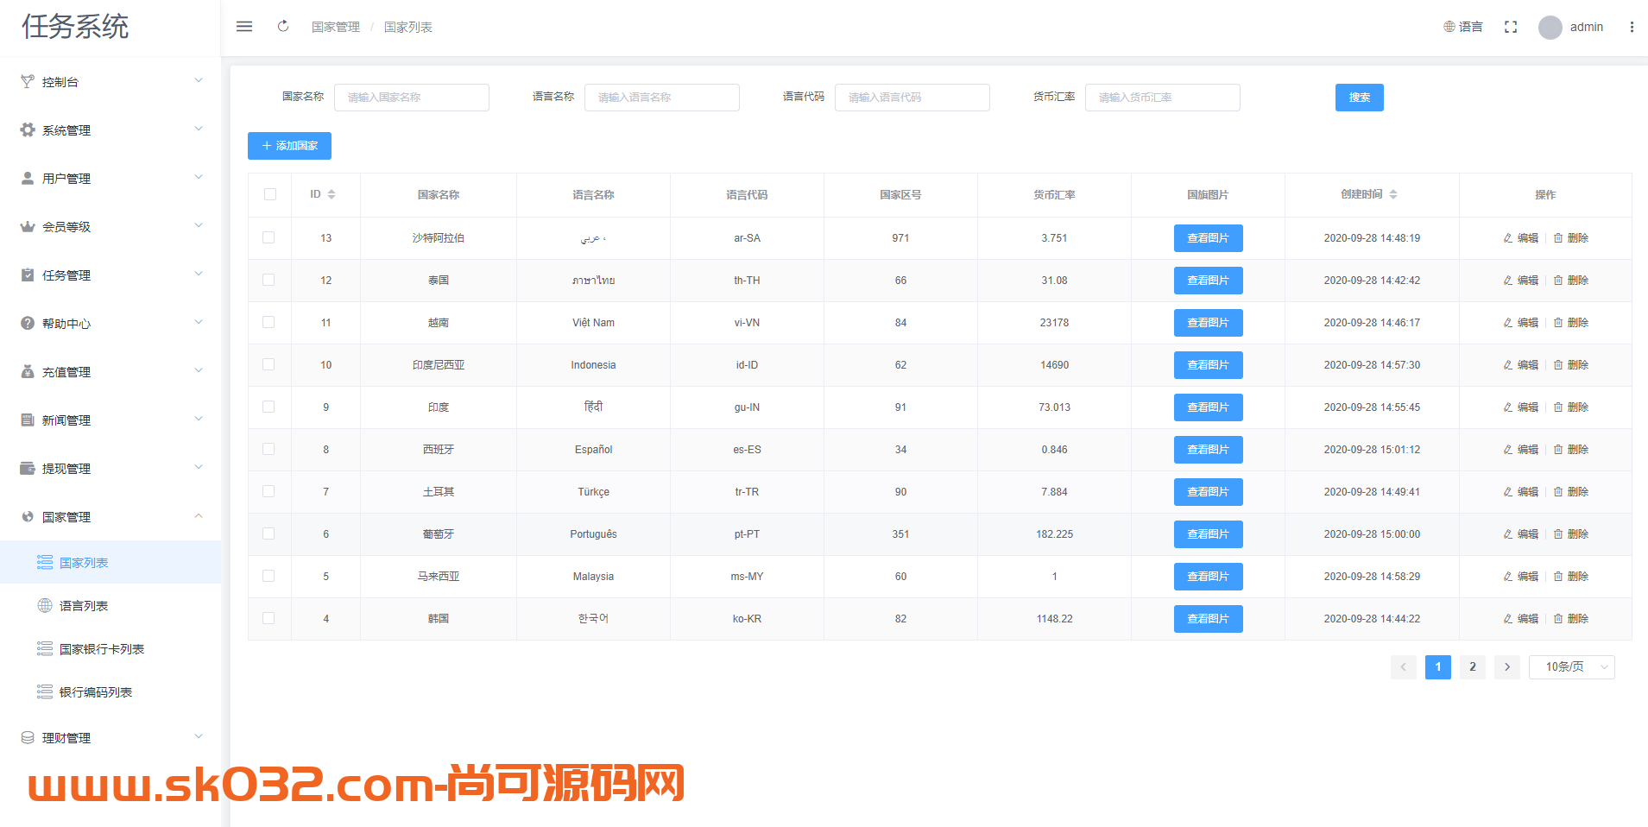The height and width of the screenshot is (827, 1648).
Task: Click the 系统管理 gear icon
Action: click(28, 129)
